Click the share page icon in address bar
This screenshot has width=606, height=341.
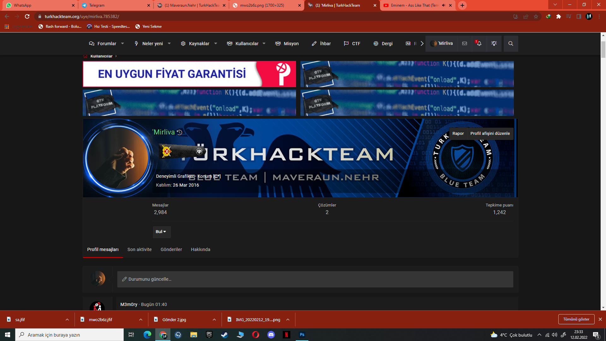[x=526, y=16]
